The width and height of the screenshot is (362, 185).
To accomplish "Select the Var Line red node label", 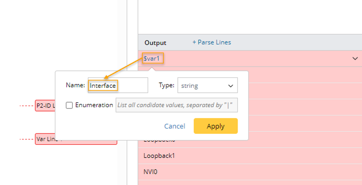I will [x=45, y=139].
